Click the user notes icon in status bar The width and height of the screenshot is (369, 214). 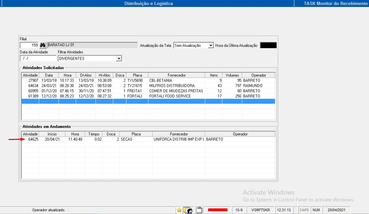click(x=188, y=210)
